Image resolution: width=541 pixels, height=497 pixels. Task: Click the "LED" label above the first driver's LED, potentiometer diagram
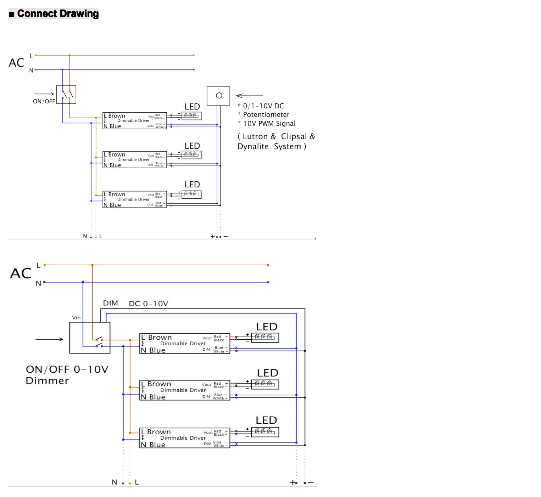coord(192,107)
